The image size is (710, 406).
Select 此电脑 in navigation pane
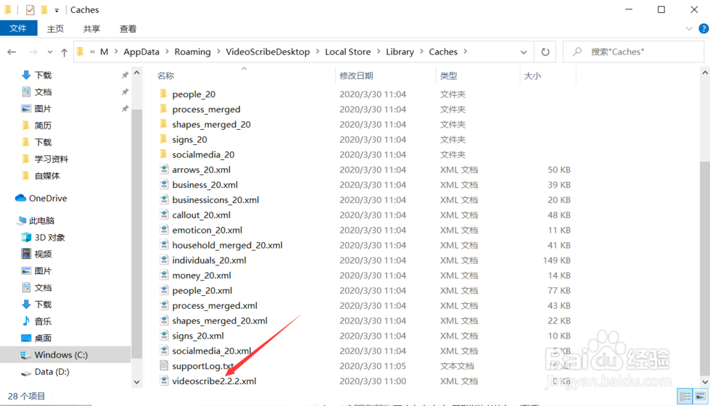pyautogui.click(x=42, y=221)
